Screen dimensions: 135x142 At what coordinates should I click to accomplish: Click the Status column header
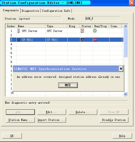pyautogui.click(x=86, y=26)
